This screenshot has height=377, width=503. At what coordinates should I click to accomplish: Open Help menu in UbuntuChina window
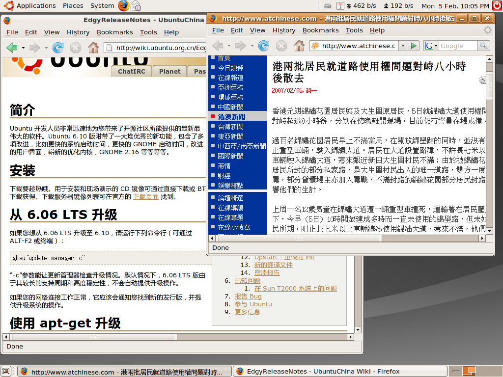click(171, 32)
